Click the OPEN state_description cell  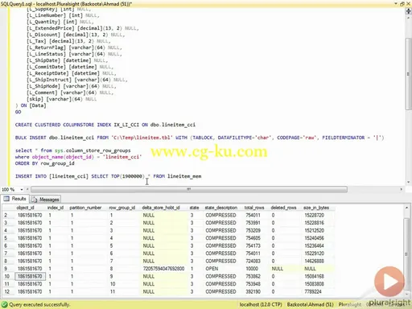point(223,269)
